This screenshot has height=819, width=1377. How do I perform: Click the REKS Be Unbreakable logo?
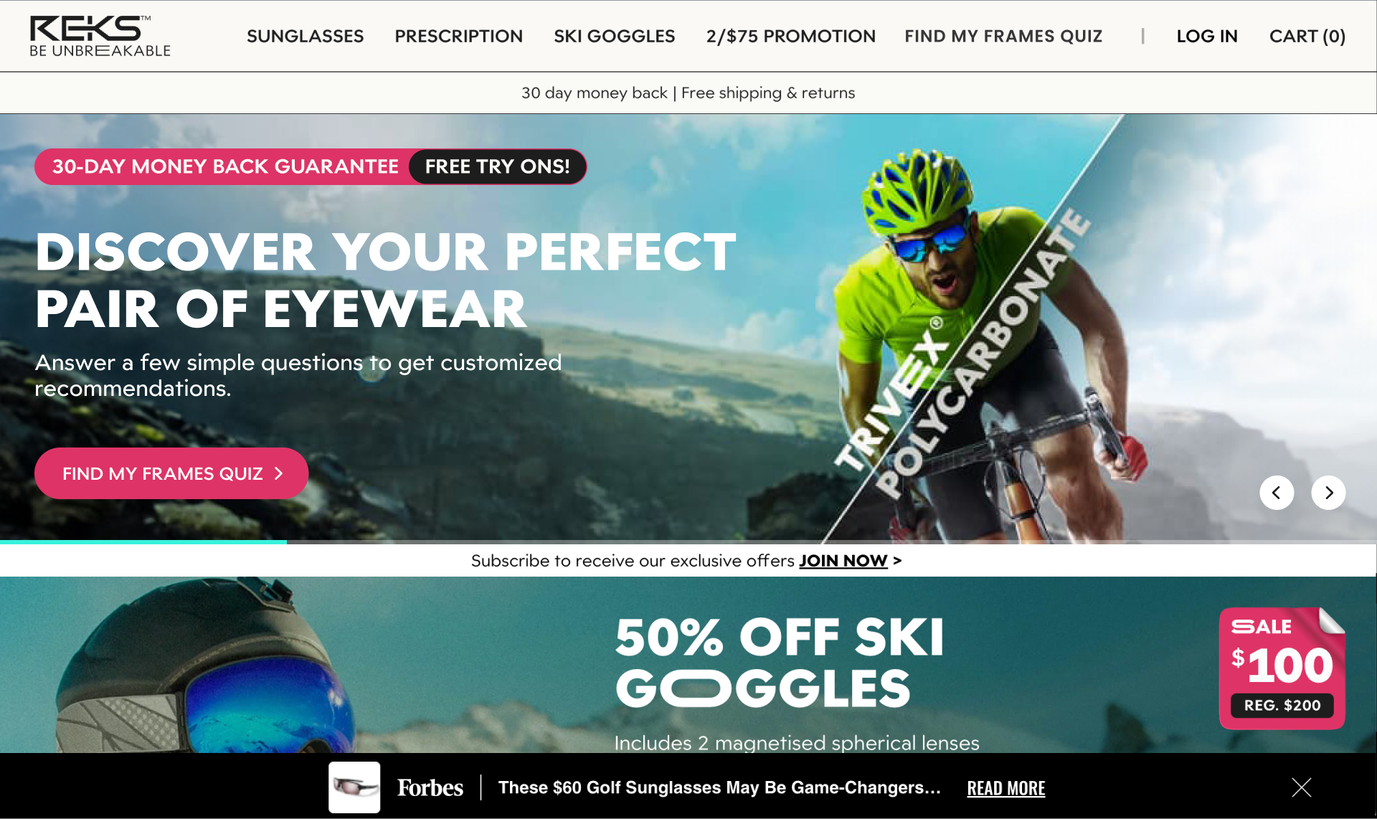coord(100,36)
